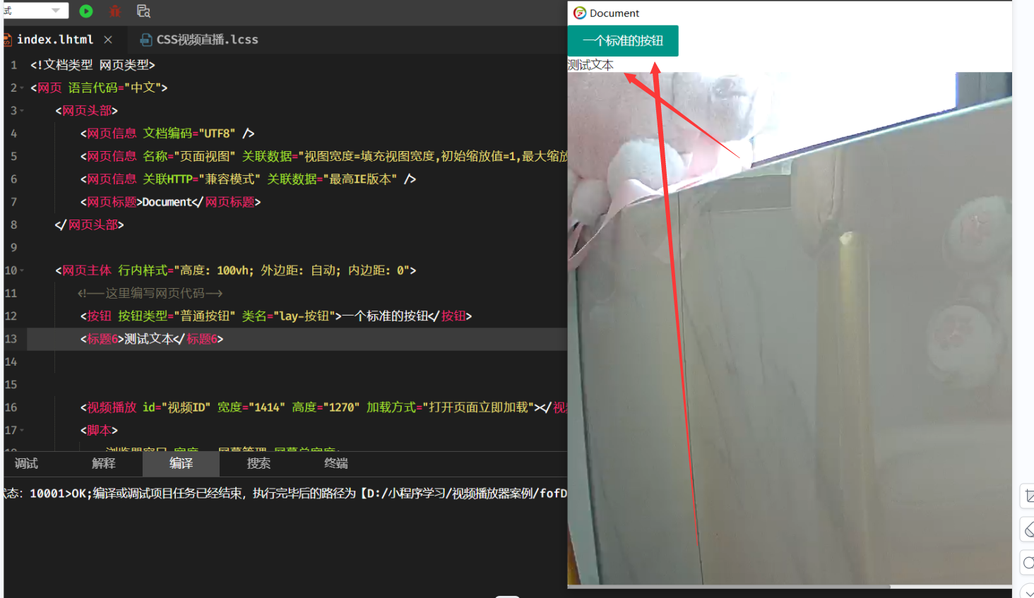Open the 终端 panel tab
This screenshot has height=598, width=1034.
coord(335,463)
